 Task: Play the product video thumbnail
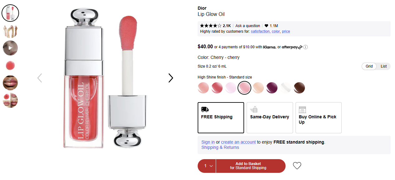click(x=10, y=48)
